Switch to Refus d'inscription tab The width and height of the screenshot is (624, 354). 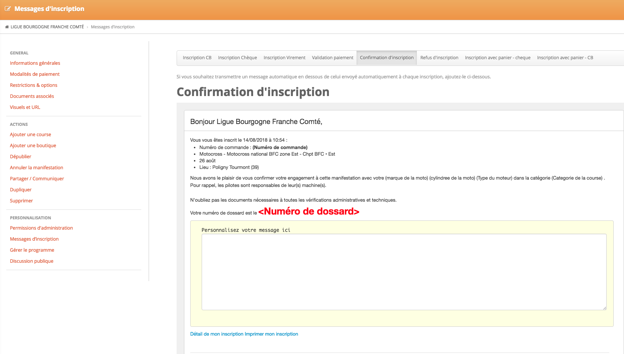click(x=439, y=58)
